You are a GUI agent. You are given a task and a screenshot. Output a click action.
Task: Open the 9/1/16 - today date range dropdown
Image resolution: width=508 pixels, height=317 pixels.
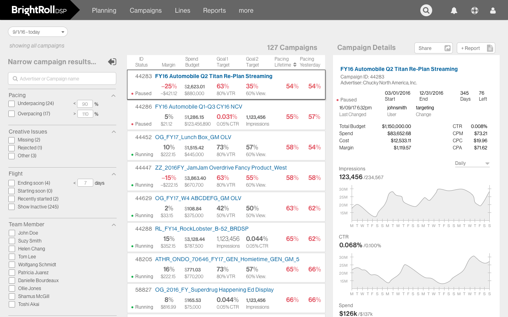(x=38, y=32)
